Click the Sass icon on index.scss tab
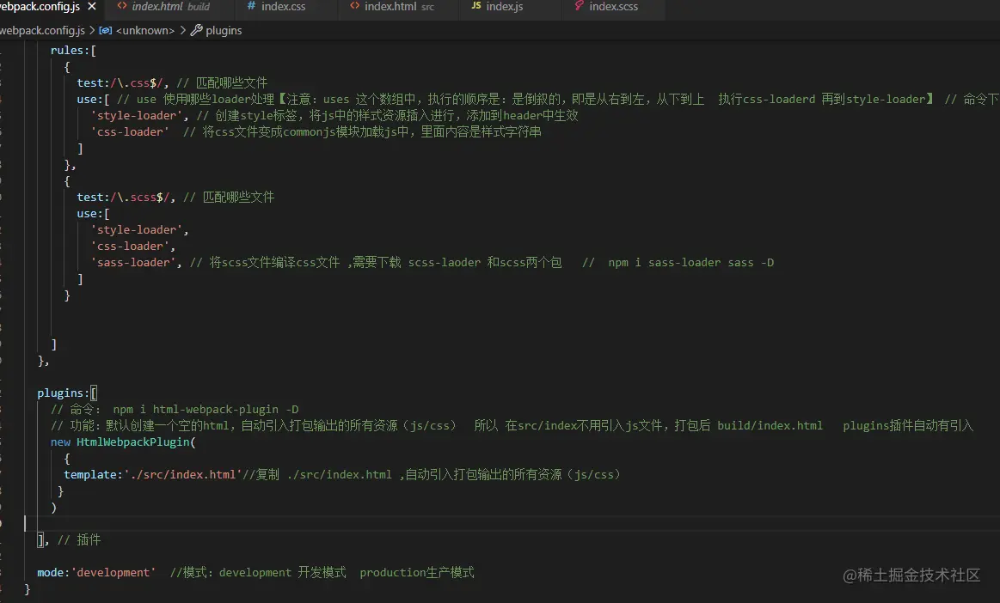This screenshot has width=1000, height=603. coord(579,6)
